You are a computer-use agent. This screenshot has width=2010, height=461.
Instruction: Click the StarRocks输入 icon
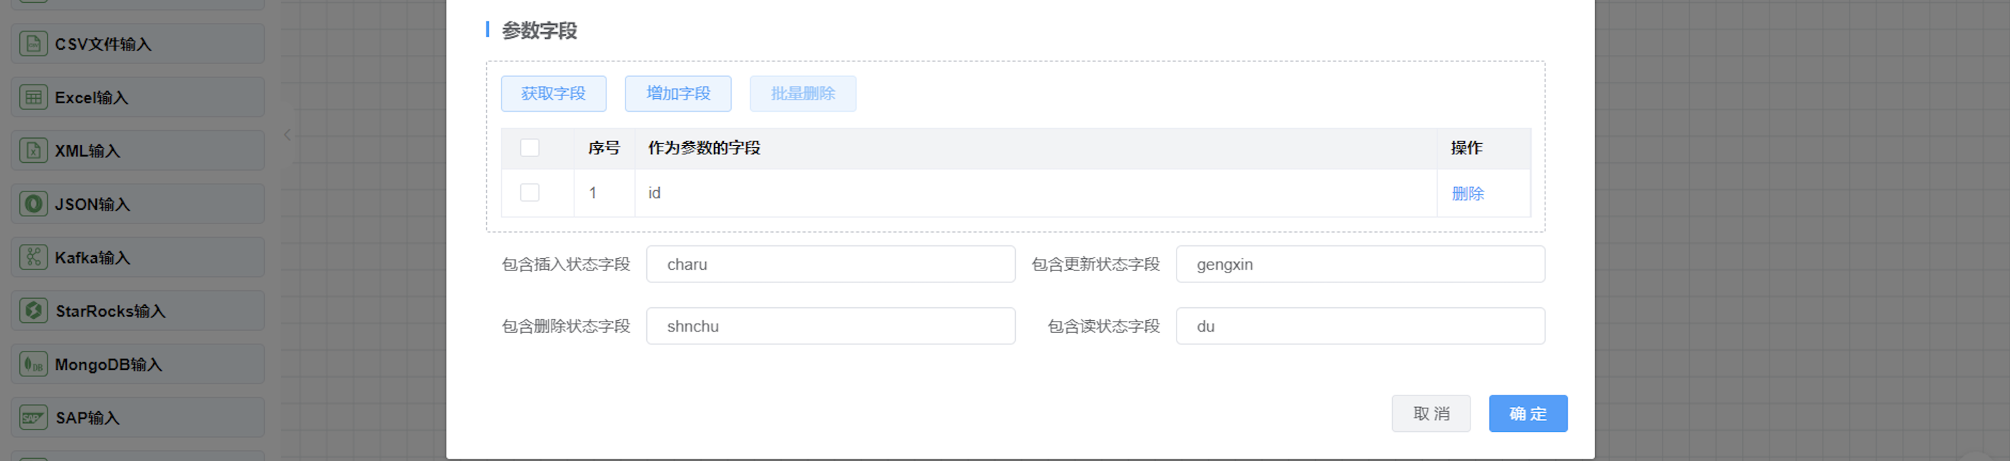pos(33,310)
